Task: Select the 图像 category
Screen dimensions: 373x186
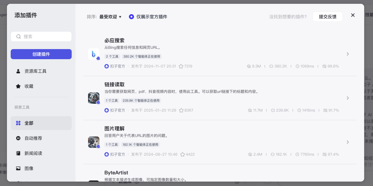Action: [41, 168]
